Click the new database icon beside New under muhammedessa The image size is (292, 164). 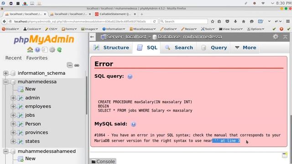[x=21, y=89]
